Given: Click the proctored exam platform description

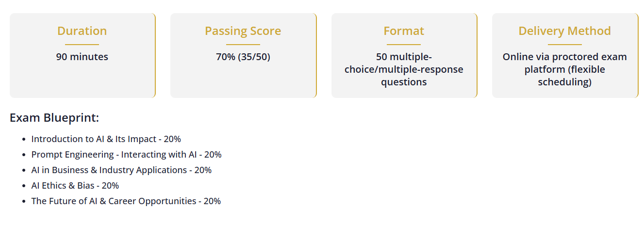Looking at the screenshot, I should [x=564, y=69].
